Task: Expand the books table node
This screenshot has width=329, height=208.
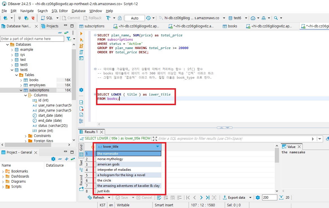Action: tap(21, 80)
